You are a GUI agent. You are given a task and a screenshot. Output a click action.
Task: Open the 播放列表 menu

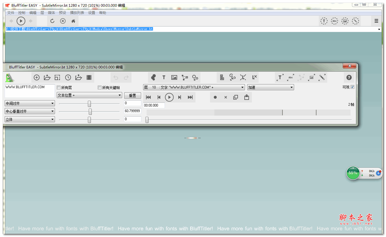[x=77, y=13]
